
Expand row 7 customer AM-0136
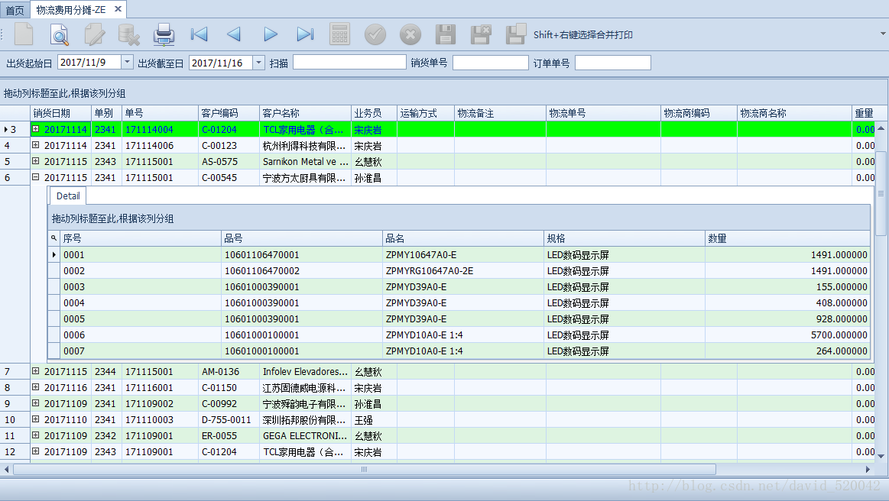tap(36, 371)
